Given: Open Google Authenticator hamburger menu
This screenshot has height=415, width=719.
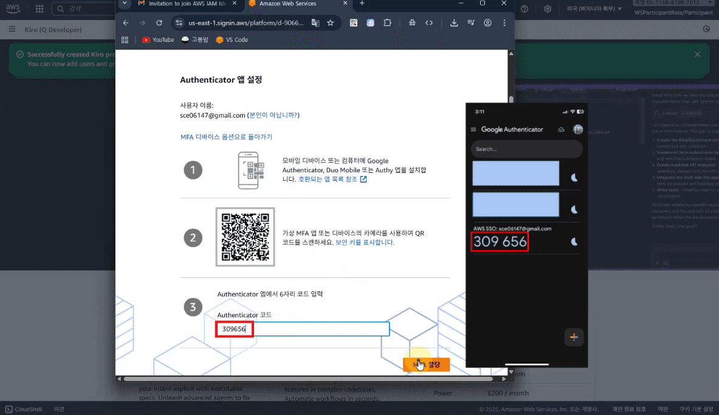Looking at the screenshot, I should click(473, 130).
